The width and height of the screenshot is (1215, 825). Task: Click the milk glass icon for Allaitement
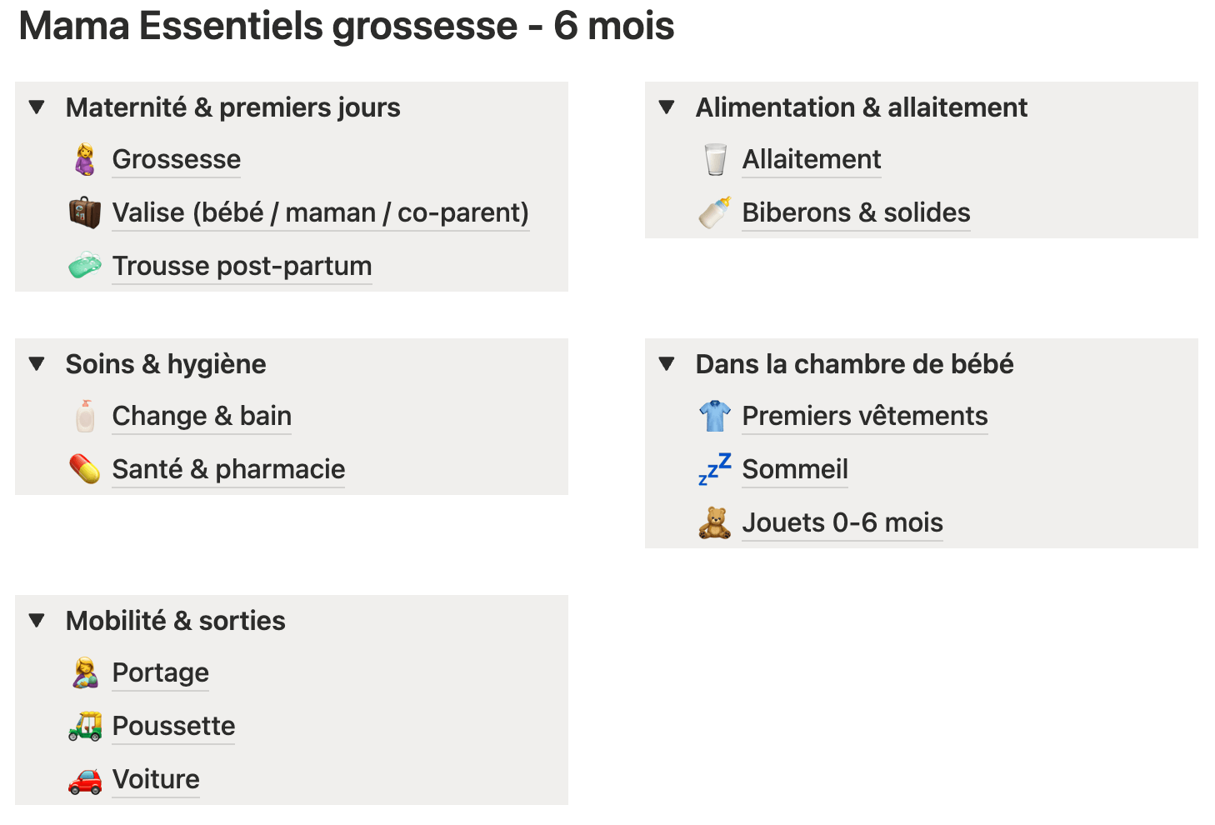click(x=715, y=159)
